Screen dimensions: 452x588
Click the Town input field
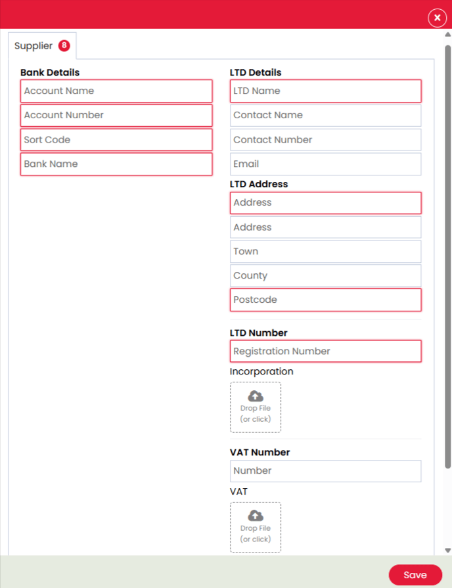325,252
